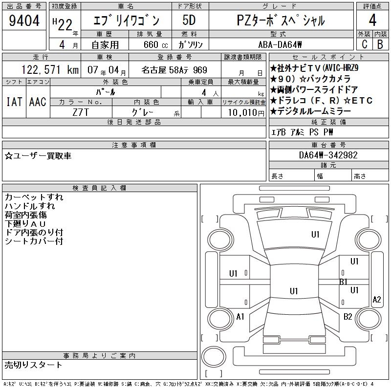Select the ドラレコ (F、R) ETC line
The height and width of the screenshot is (391, 391).
(x=321, y=101)
